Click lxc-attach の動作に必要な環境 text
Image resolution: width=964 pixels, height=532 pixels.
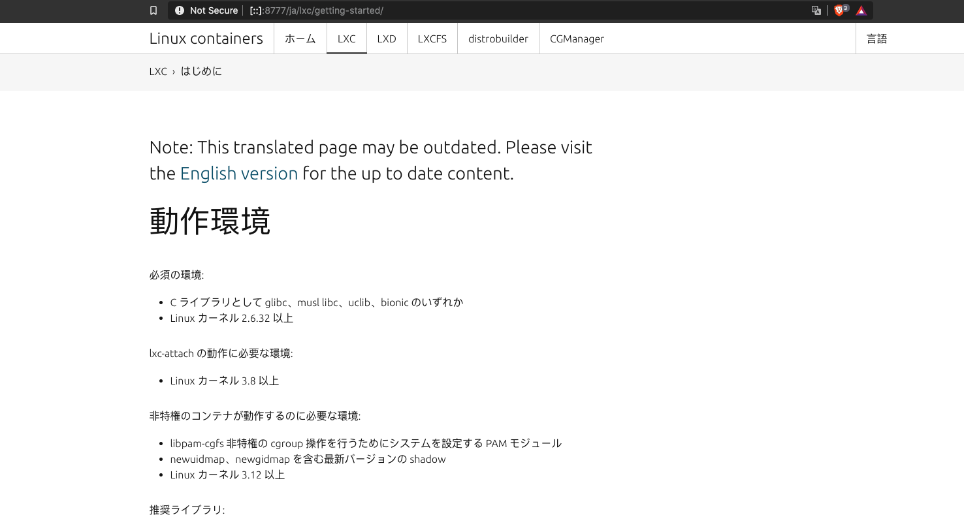click(221, 353)
